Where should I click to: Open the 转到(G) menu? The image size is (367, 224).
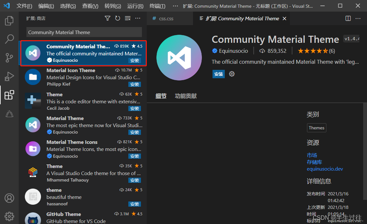(113, 6)
